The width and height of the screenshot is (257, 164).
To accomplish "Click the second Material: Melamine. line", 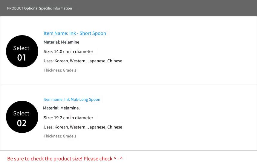I will pyautogui.click(x=62, y=108).
